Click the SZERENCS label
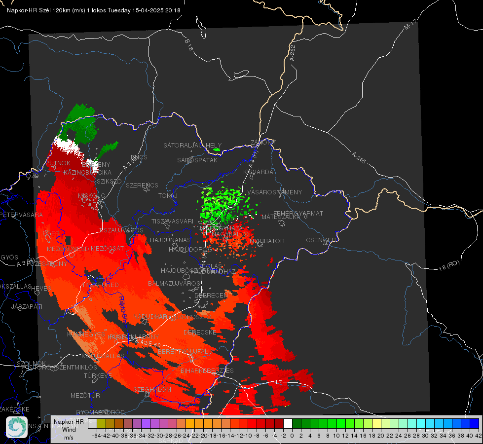 142,185
